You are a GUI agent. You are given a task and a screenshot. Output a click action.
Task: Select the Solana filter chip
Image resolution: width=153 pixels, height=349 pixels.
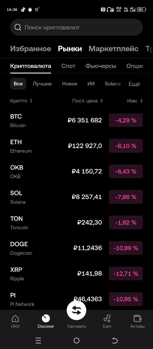click(113, 84)
